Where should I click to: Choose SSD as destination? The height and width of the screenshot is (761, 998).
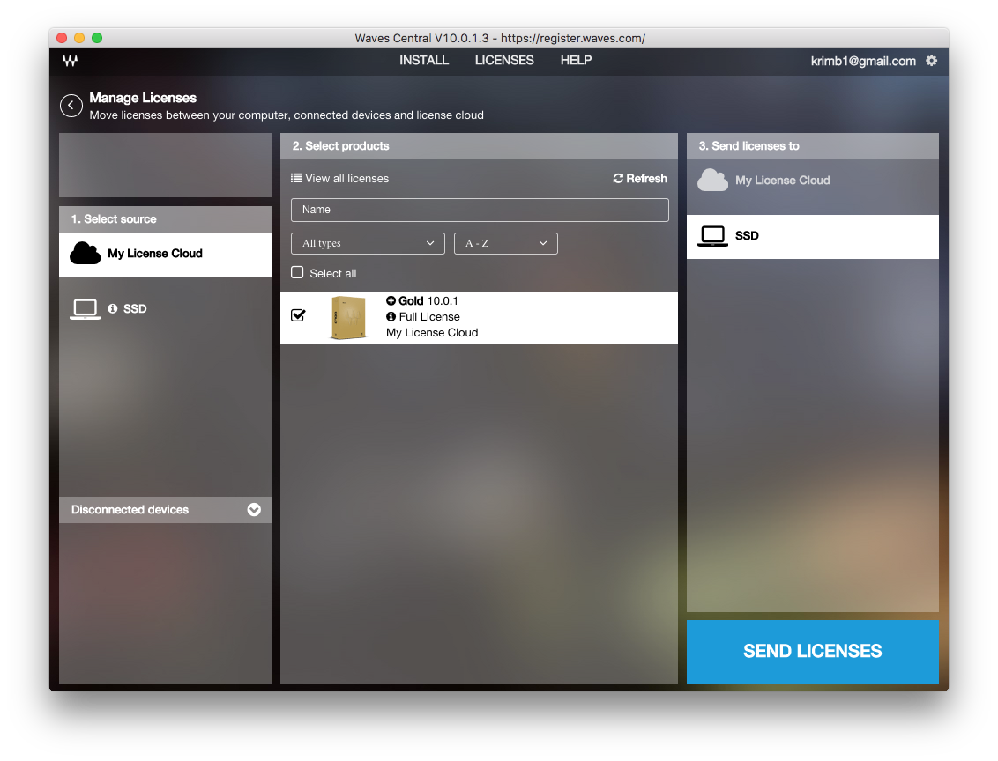coord(812,237)
